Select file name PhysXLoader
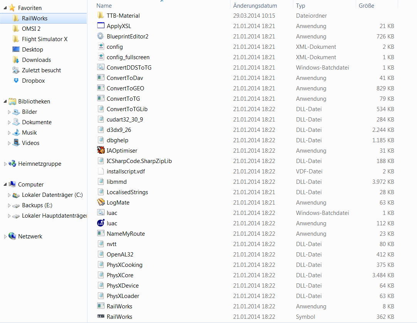This screenshot has height=323, width=417. (x=123, y=296)
